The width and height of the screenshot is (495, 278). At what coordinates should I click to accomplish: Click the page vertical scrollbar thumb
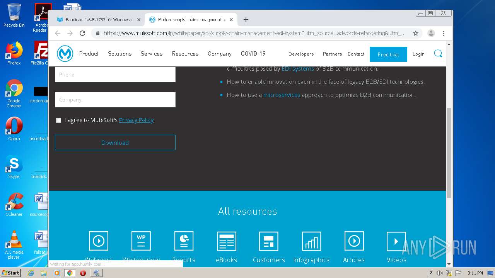(x=449, y=153)
